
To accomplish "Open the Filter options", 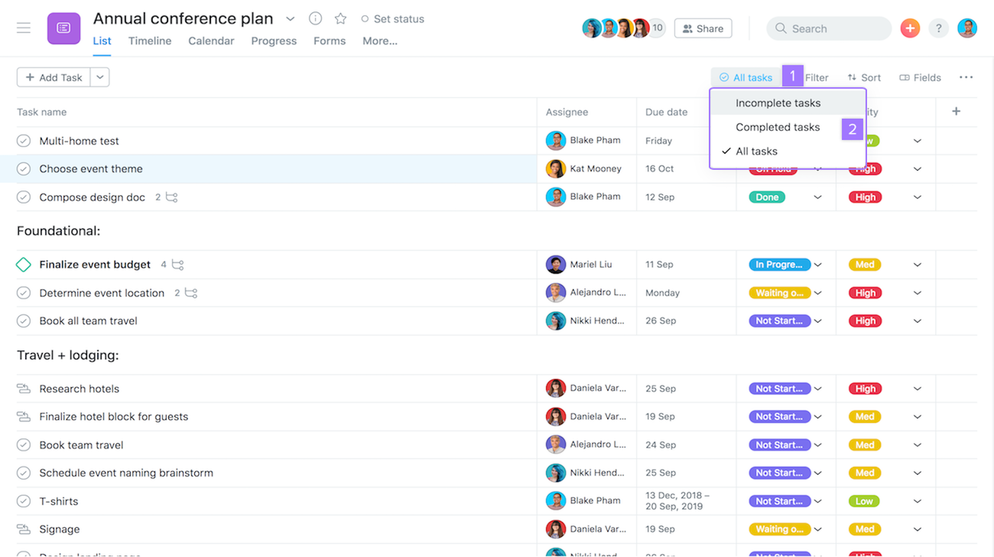I will tap(817, 77).
